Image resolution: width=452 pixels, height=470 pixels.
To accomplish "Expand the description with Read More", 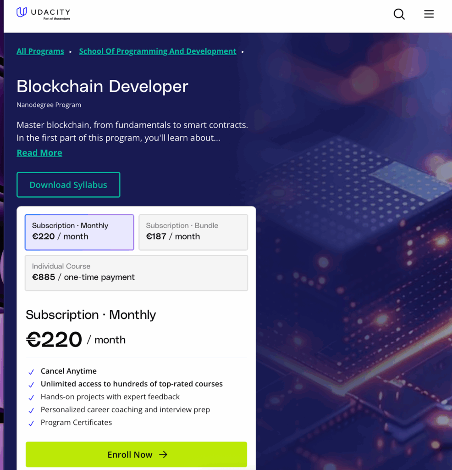I will 39,153.
